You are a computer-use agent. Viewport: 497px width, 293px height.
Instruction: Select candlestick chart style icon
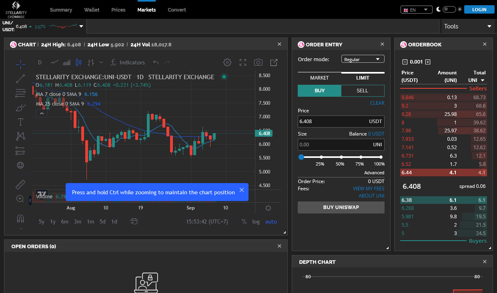click(x=78, y=62)
